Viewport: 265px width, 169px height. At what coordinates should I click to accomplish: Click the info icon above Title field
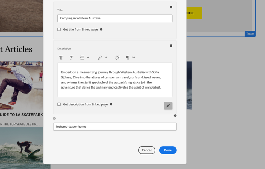point(171,7)
